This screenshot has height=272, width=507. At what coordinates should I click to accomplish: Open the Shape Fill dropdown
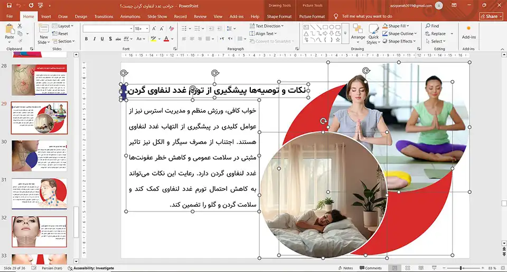(x=396, y=26)
